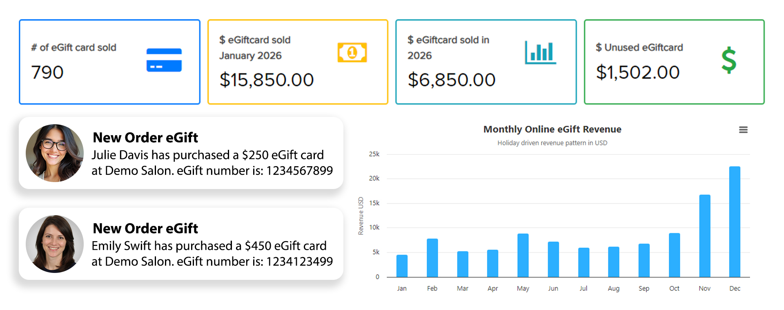Click the green dollar sign icon
This screenshot has width=784, height=310.
[728, 60]
